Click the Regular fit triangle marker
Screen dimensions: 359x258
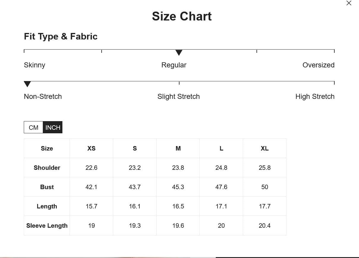pos(179,53)
